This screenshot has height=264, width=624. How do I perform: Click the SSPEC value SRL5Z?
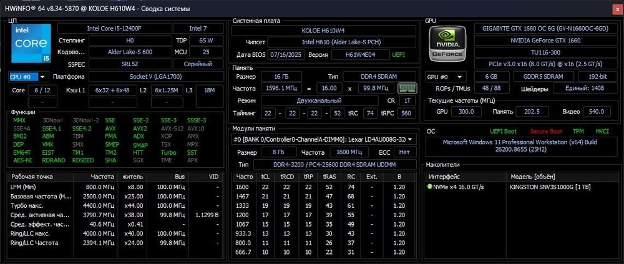pos(130,64)
